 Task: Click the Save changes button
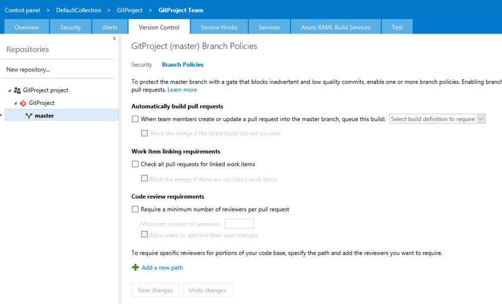click(x=155, y=290)
